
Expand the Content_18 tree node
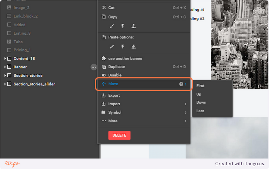click(x=5, y=59)
